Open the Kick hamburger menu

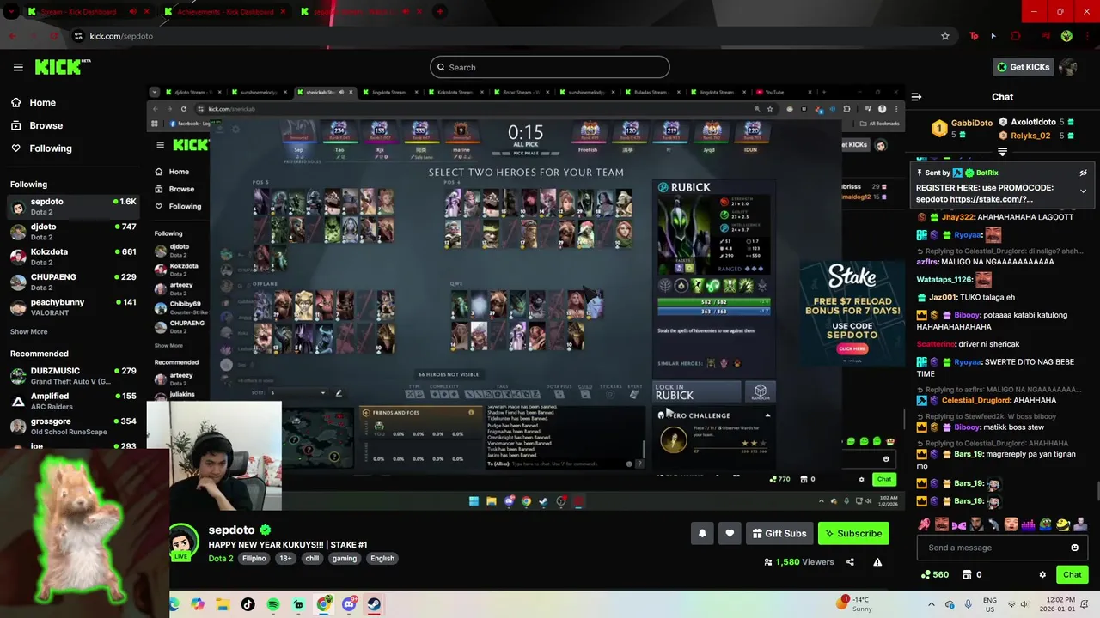click(x=18, y=67)
